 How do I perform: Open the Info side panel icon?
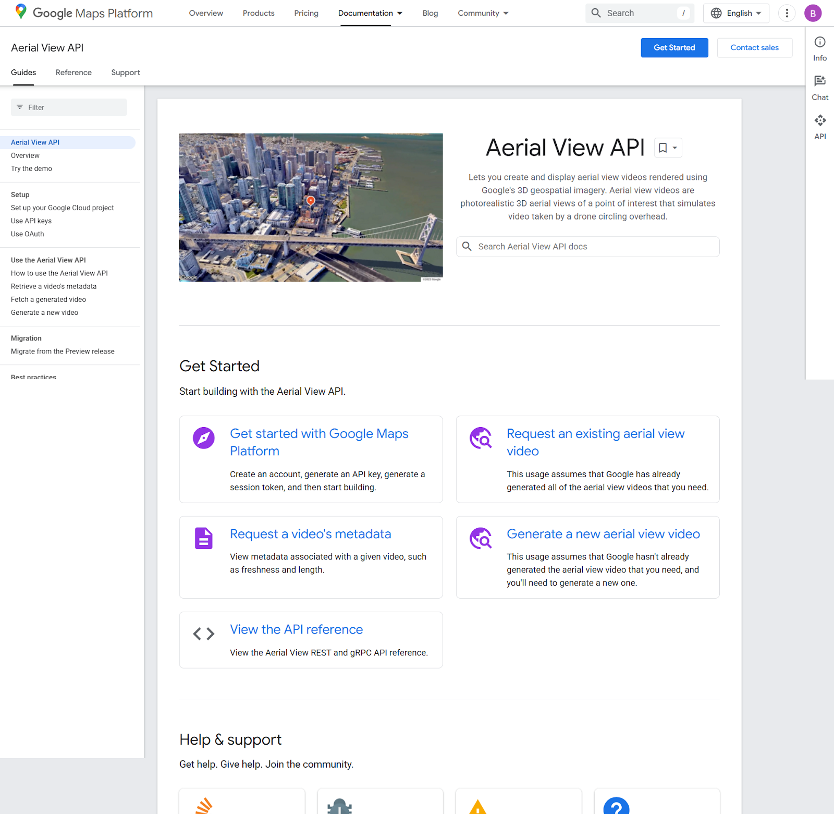(820, 42)
